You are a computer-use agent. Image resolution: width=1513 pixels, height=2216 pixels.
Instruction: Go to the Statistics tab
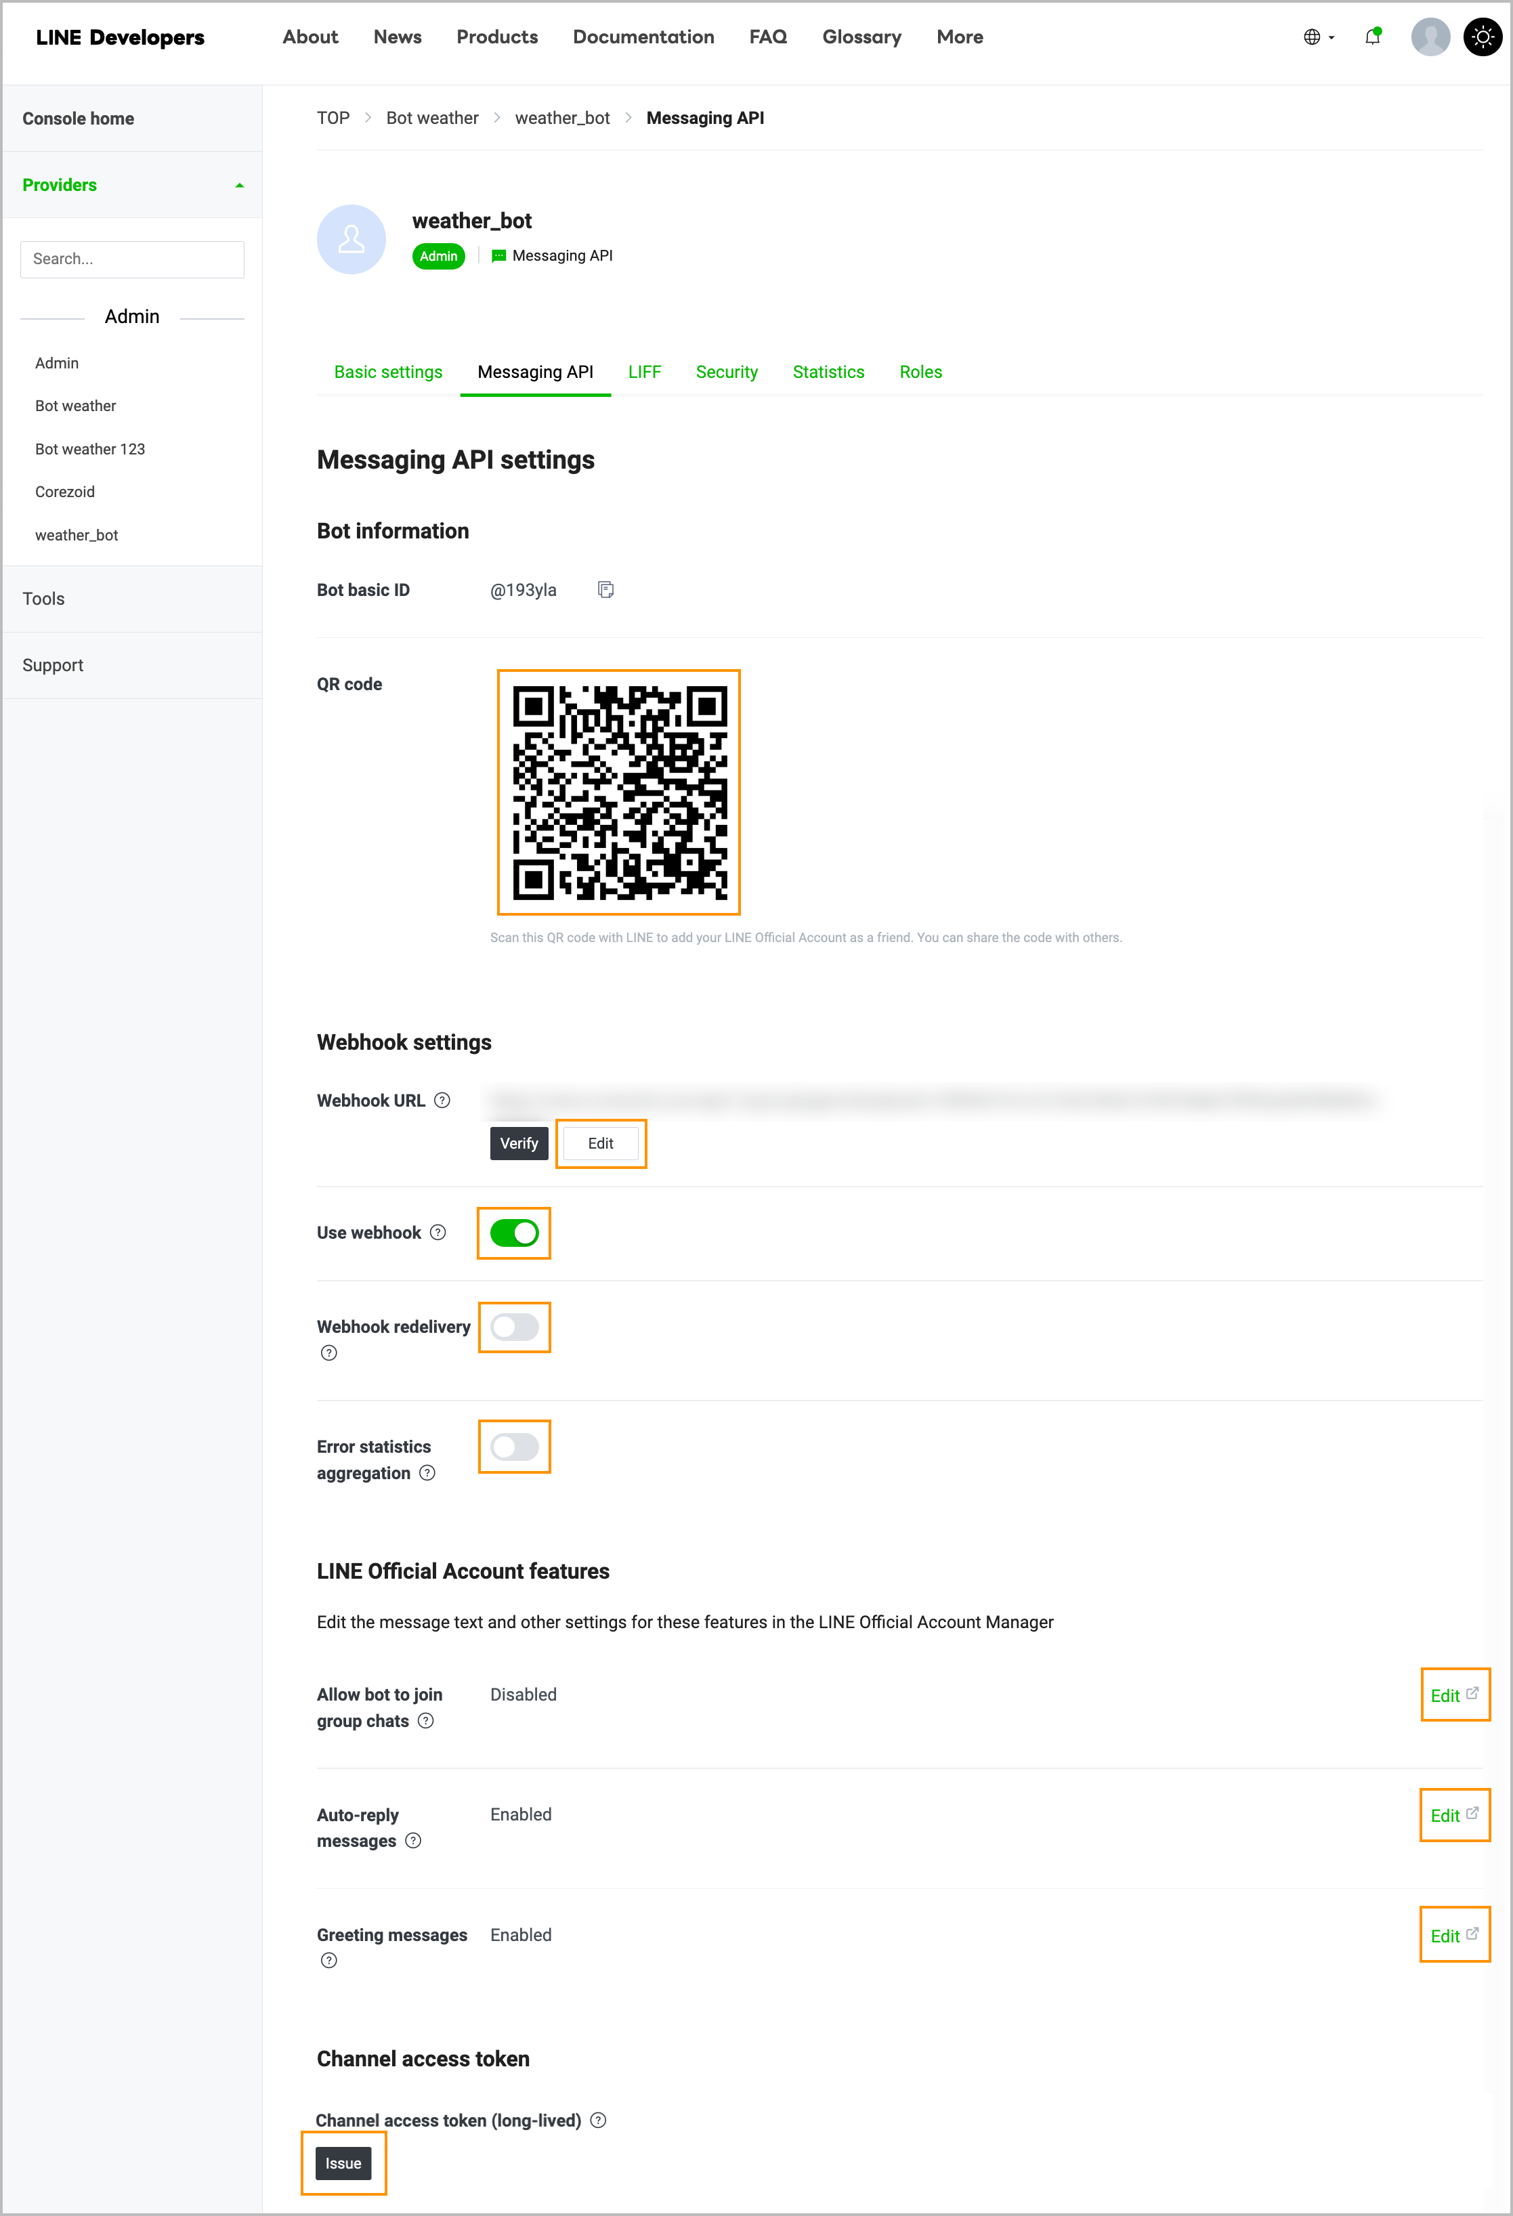pos(828,372)
